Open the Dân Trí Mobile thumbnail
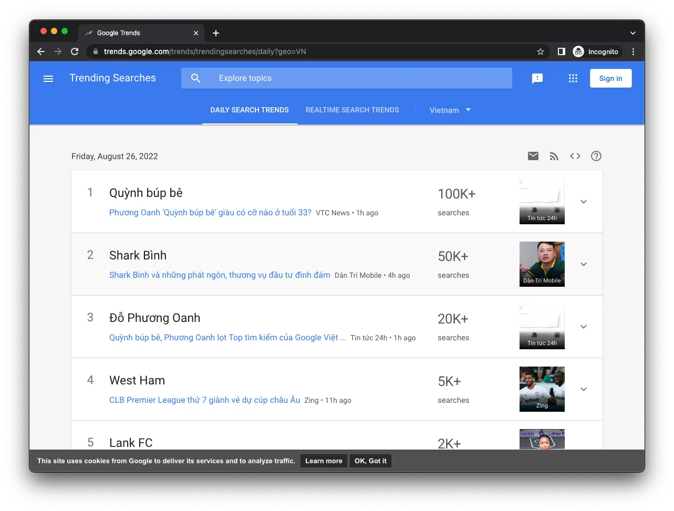This screenshot has width=674, height=511. click(x=542, y=264)
